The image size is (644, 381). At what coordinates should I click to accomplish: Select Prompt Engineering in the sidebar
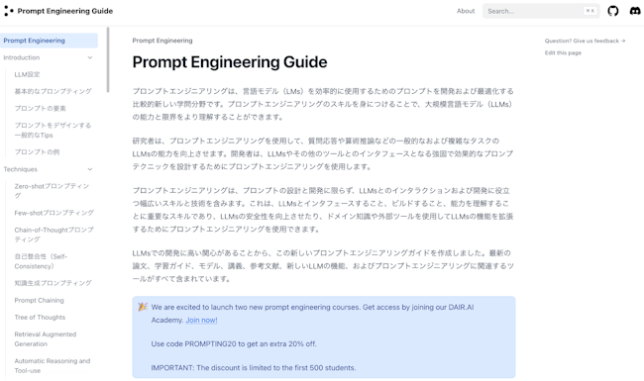tap(49, 41)
